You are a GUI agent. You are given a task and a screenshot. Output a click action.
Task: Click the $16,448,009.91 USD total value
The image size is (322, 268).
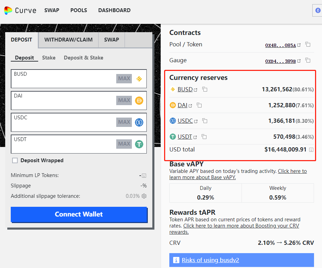pos(286,149)
